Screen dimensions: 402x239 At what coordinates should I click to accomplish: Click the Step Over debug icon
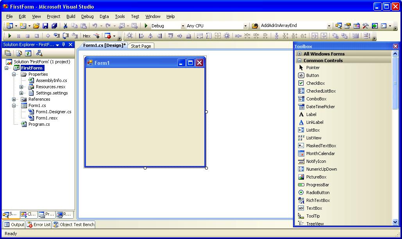click(x=66, y=36)
